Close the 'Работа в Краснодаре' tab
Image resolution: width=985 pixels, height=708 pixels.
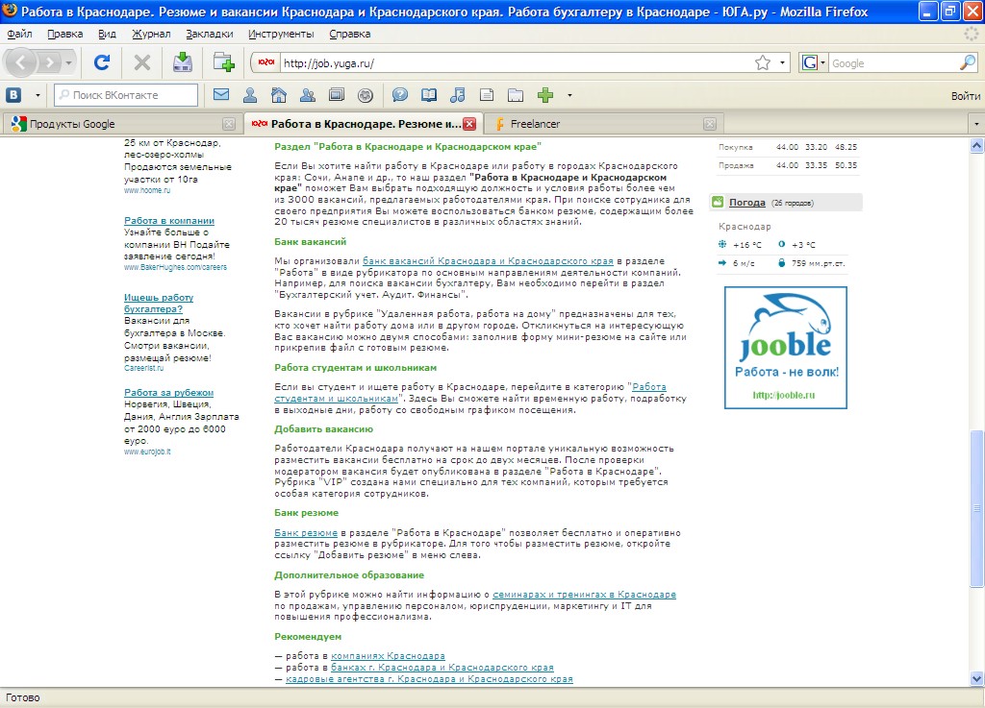[x=469, y=124]
